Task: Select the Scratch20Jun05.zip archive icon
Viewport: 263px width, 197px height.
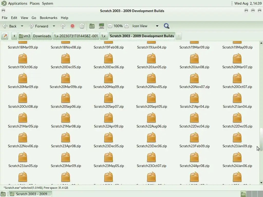Action: coord(152,58)
